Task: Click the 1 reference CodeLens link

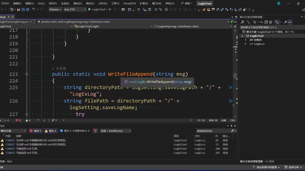Action: pyautogui.click(x=59, y=69)
